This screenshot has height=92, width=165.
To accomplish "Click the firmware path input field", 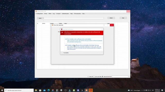I will coord(74,18).
